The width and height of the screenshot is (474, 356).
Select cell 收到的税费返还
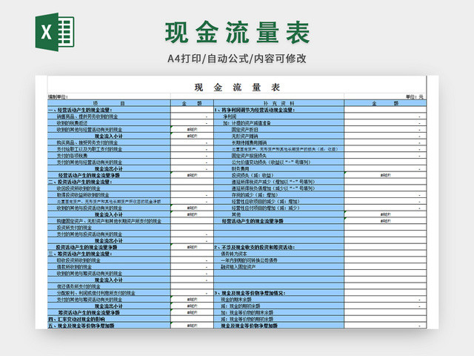coord(109,123)
